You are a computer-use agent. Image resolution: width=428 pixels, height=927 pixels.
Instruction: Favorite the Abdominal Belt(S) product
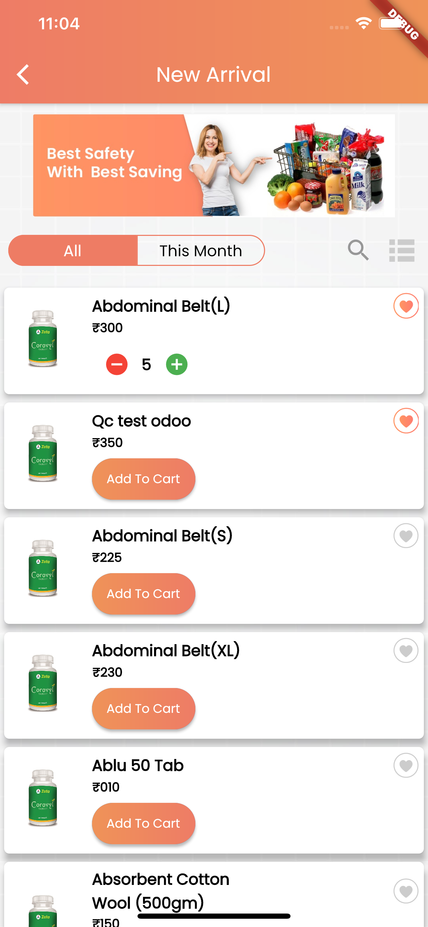coord(406,536)
